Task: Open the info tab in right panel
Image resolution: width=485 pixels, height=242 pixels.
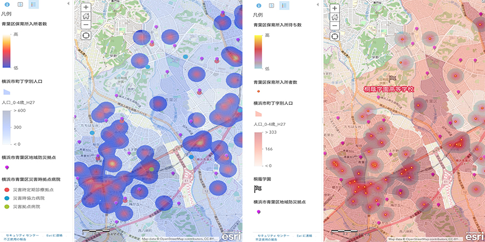Action: [258, 5]
